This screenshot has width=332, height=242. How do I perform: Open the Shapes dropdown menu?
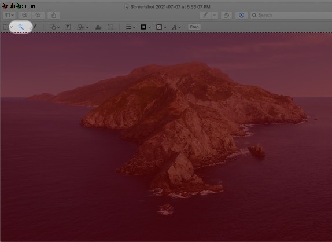54,27
